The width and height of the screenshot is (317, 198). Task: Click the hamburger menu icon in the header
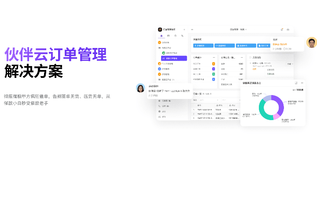pos(192,29)
